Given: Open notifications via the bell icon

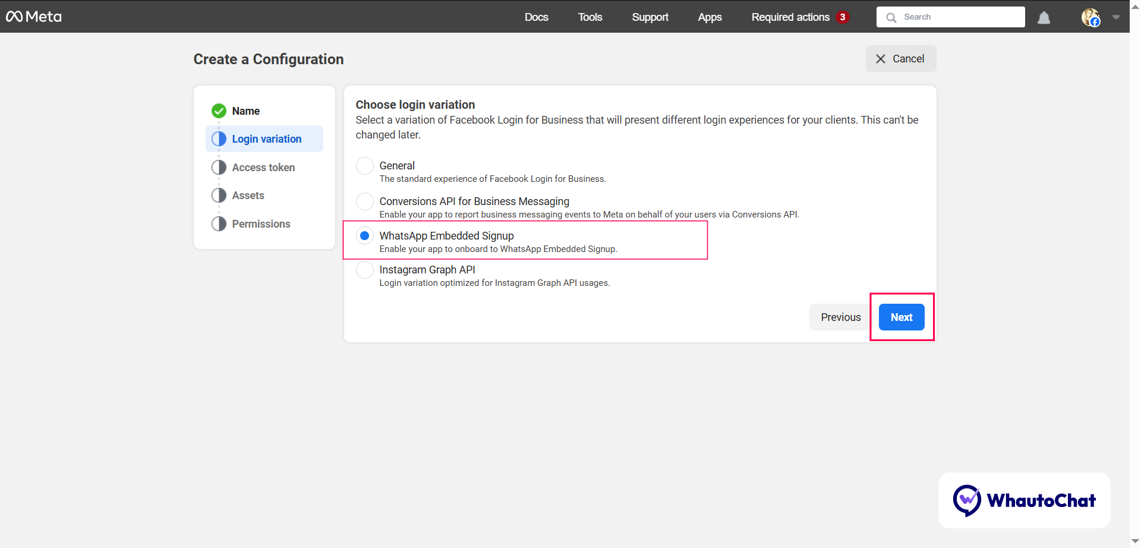Looking at the screenshot, I should coord(1044,17).
